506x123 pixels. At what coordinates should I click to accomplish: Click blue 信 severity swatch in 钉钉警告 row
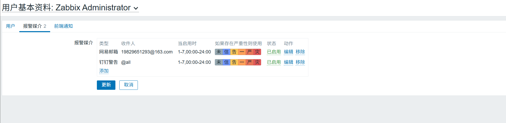pyautogui.click(x=226, y=62)
